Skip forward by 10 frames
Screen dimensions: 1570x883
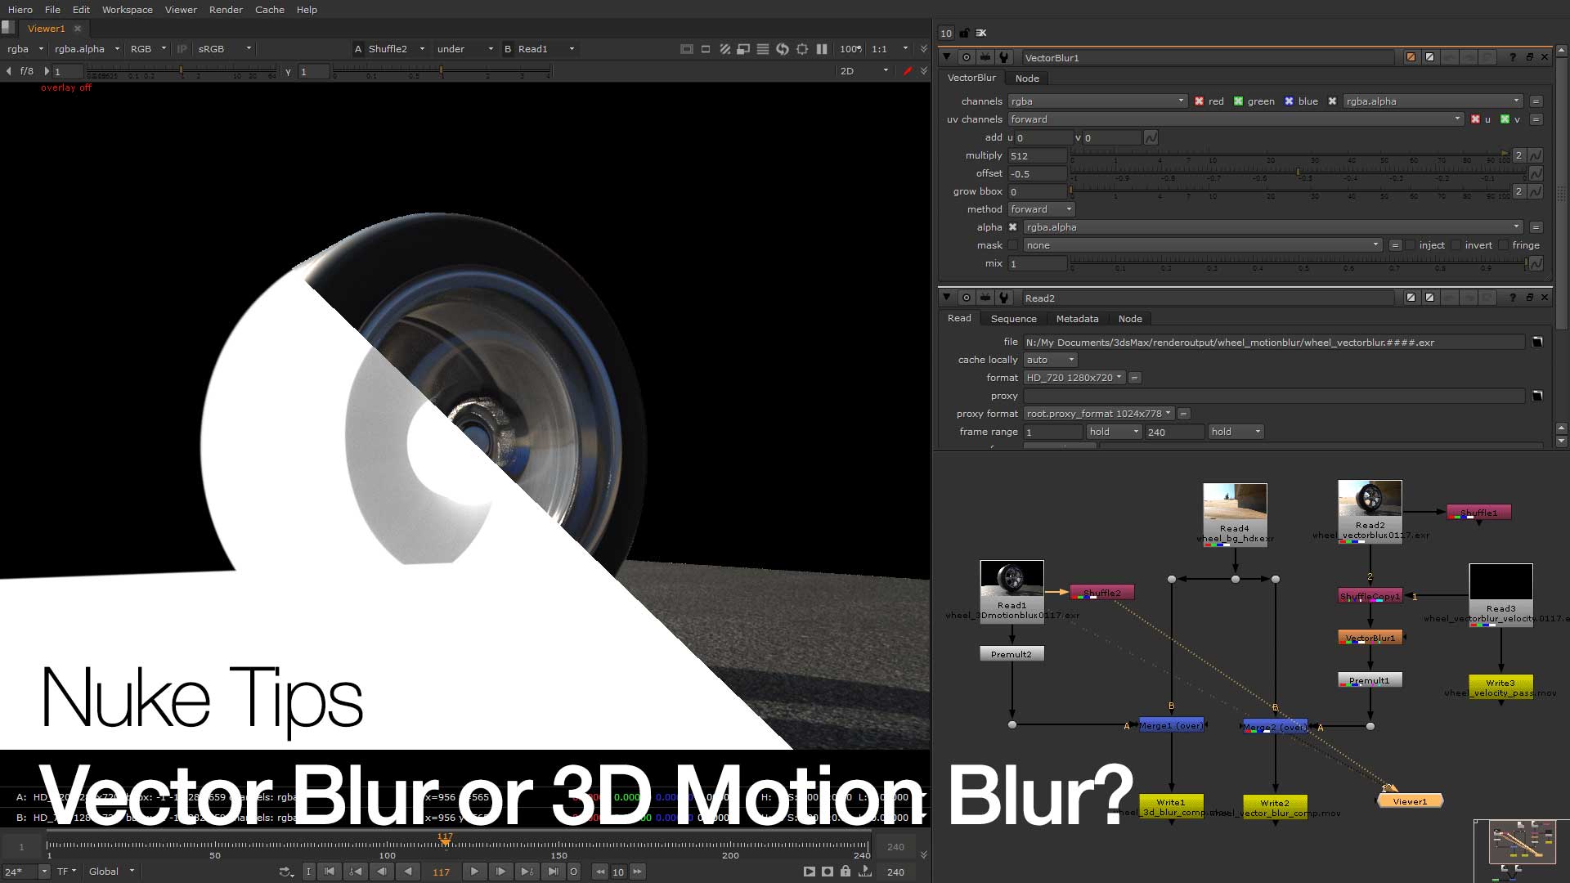[638, 872]
